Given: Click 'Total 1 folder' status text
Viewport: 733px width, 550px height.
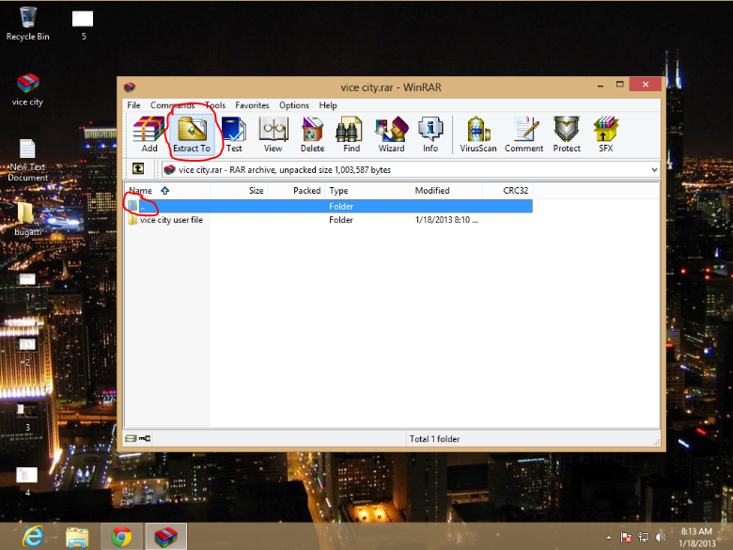Looking at the screenshot, I should click(x=435, y=439).
